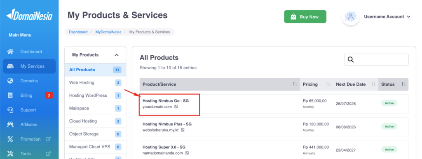This screenshot has width=422, height=159.
Task: Click the green Buy Now button
Action: [x=305, y=16]
